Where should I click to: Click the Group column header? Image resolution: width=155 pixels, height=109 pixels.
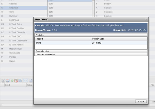point(30,85)
